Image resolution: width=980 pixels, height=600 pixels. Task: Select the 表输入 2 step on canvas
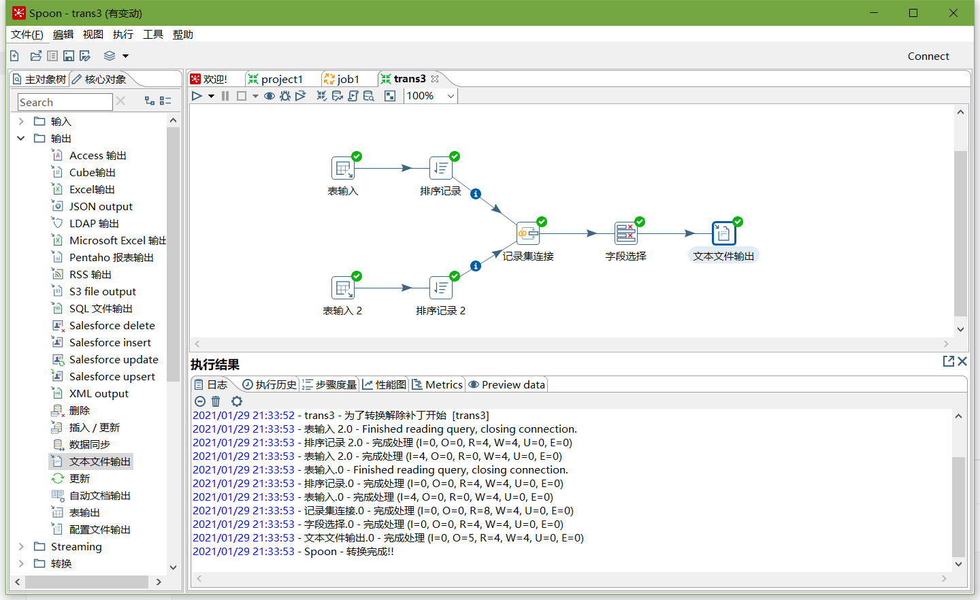point(343,288)
